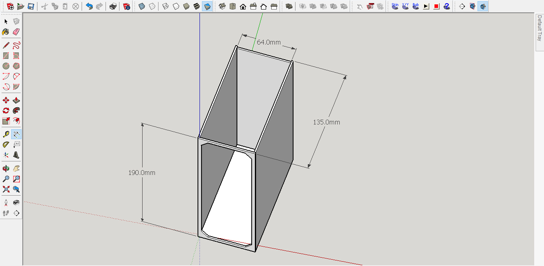Pick the Paint Bucket tool

click(6, 32)
